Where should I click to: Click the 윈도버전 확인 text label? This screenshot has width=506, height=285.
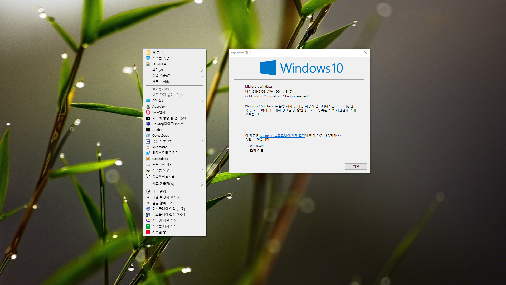coord(162,164)
